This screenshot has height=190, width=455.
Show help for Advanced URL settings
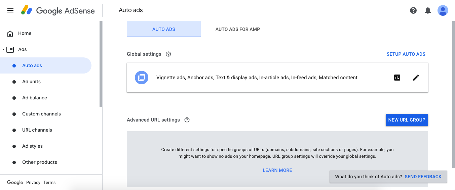coord(187,120)
